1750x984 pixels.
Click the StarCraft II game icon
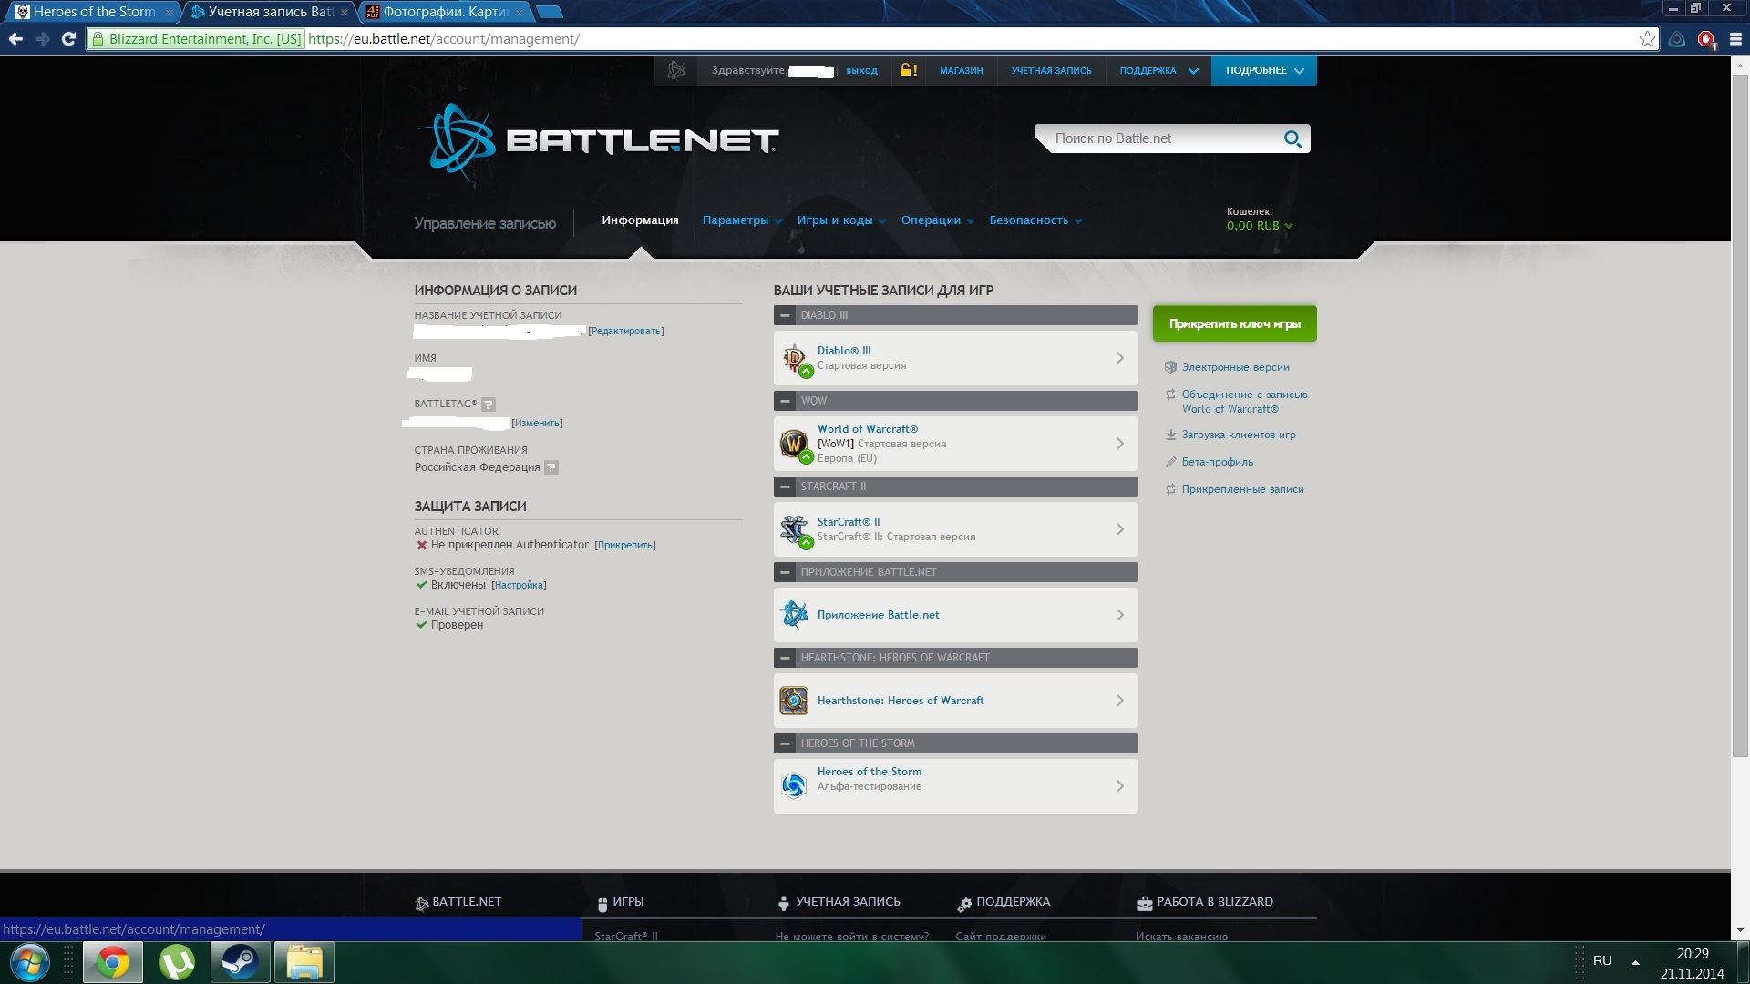pyautogui.click(x=795, y=529)
